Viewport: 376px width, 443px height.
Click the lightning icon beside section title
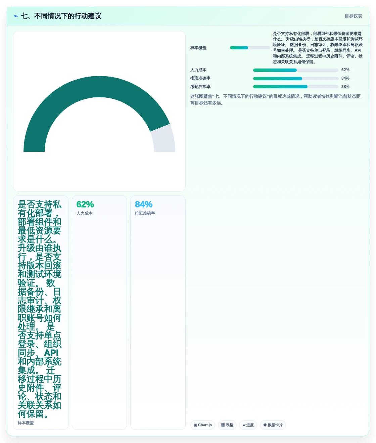coord(16,16)
